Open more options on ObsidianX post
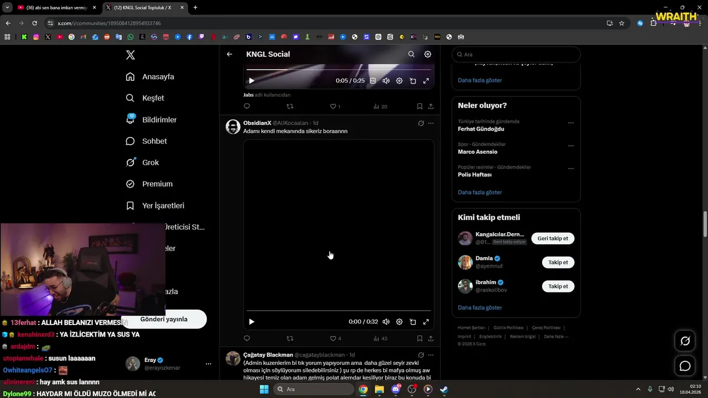 (431, 123)
